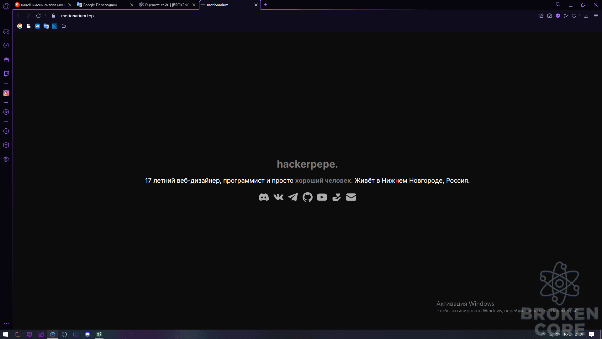Take a snapshot with camera icon
The width and height of the screenshot is (602, 339).
click(550, 16)
